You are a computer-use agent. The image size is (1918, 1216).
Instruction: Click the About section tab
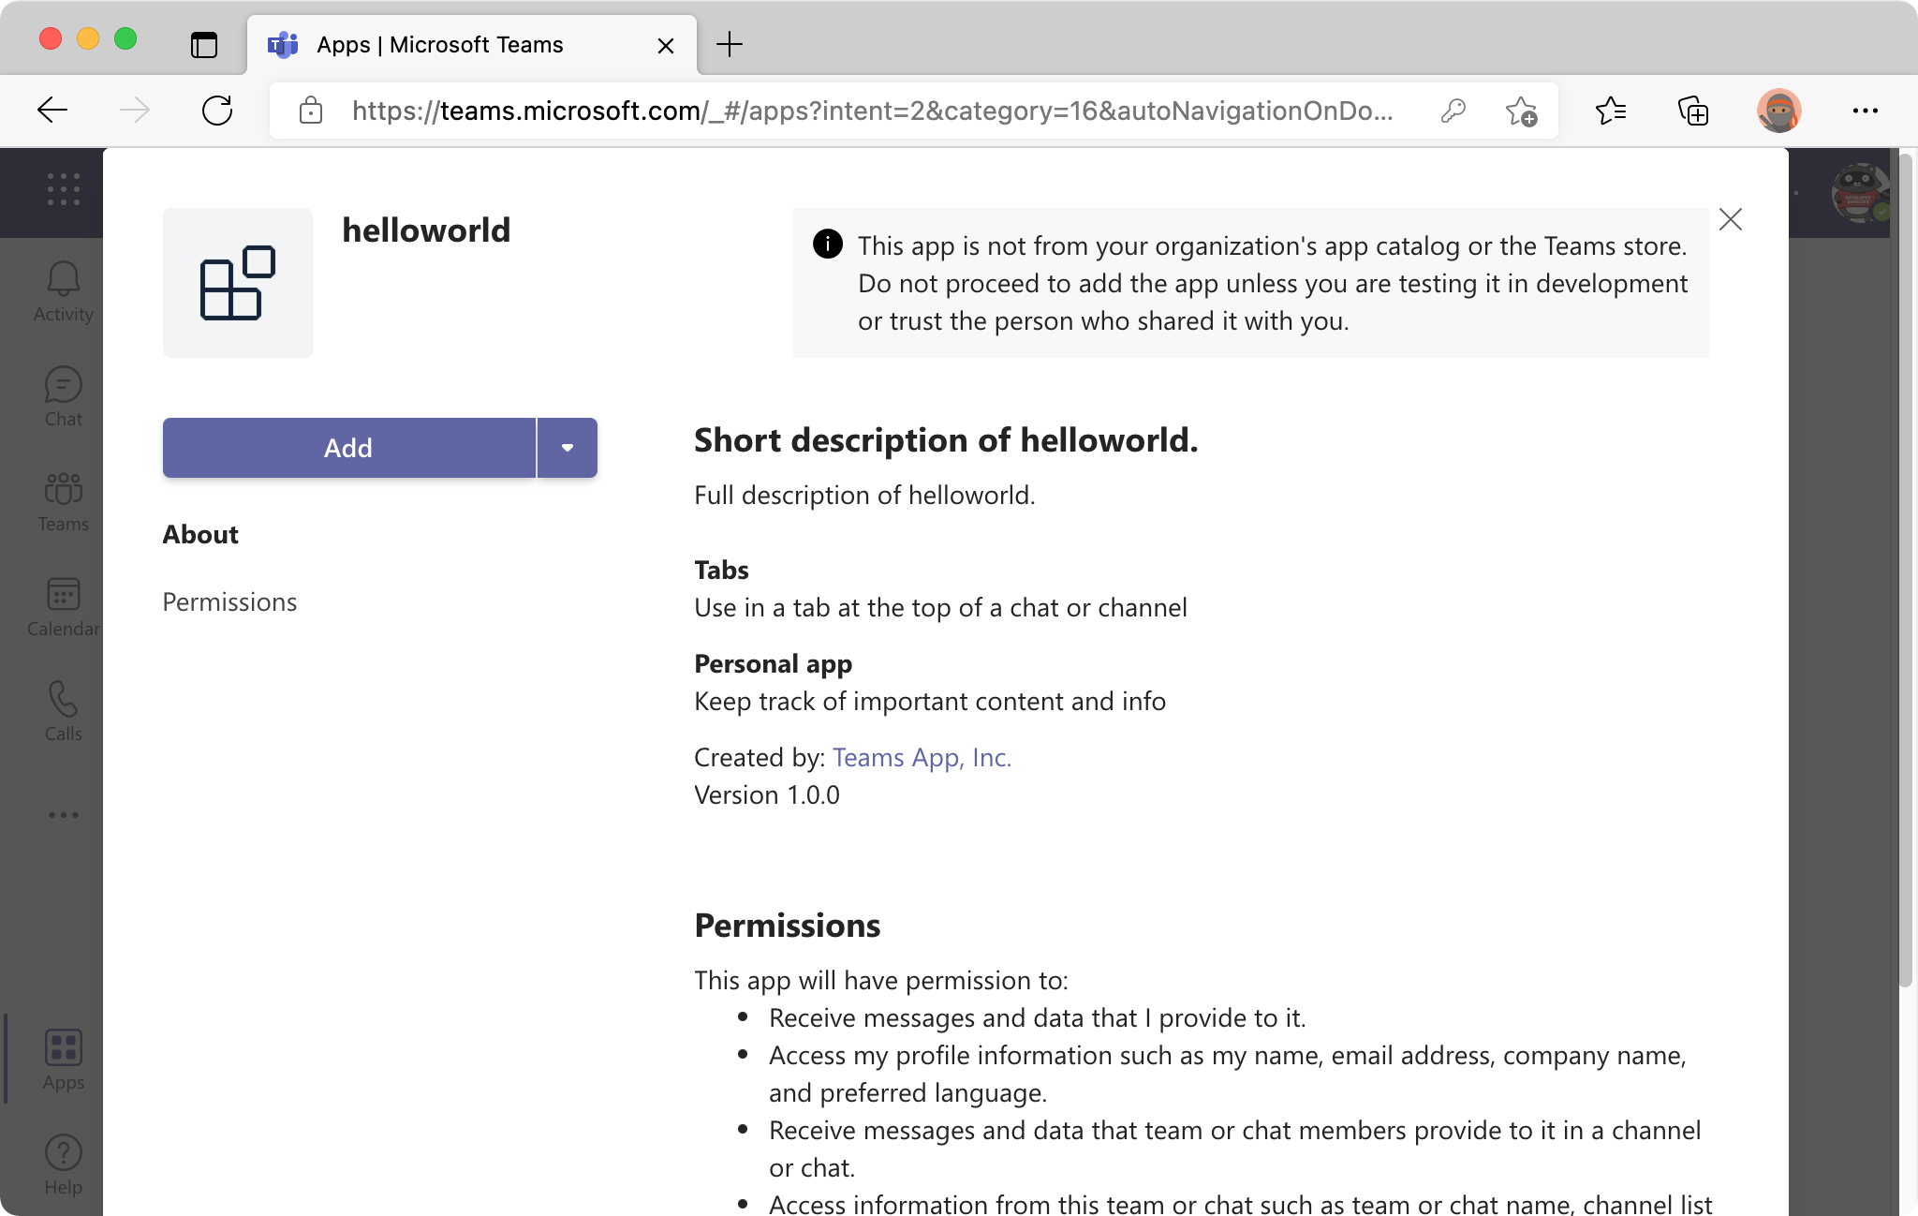click(x=199, y=532)
